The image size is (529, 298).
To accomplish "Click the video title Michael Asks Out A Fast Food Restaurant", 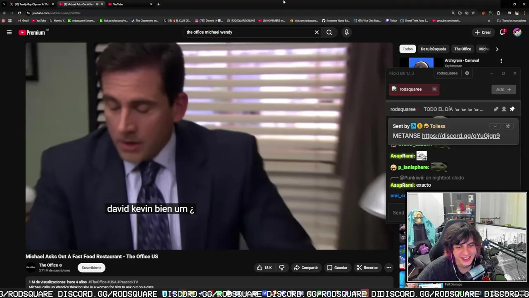I will point(92,257).
